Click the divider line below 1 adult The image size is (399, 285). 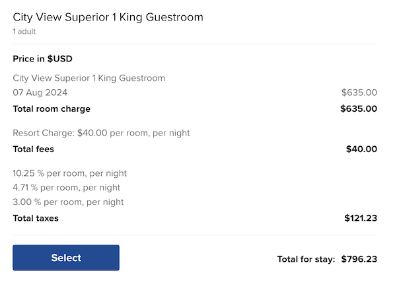click(x=195, y=44)
